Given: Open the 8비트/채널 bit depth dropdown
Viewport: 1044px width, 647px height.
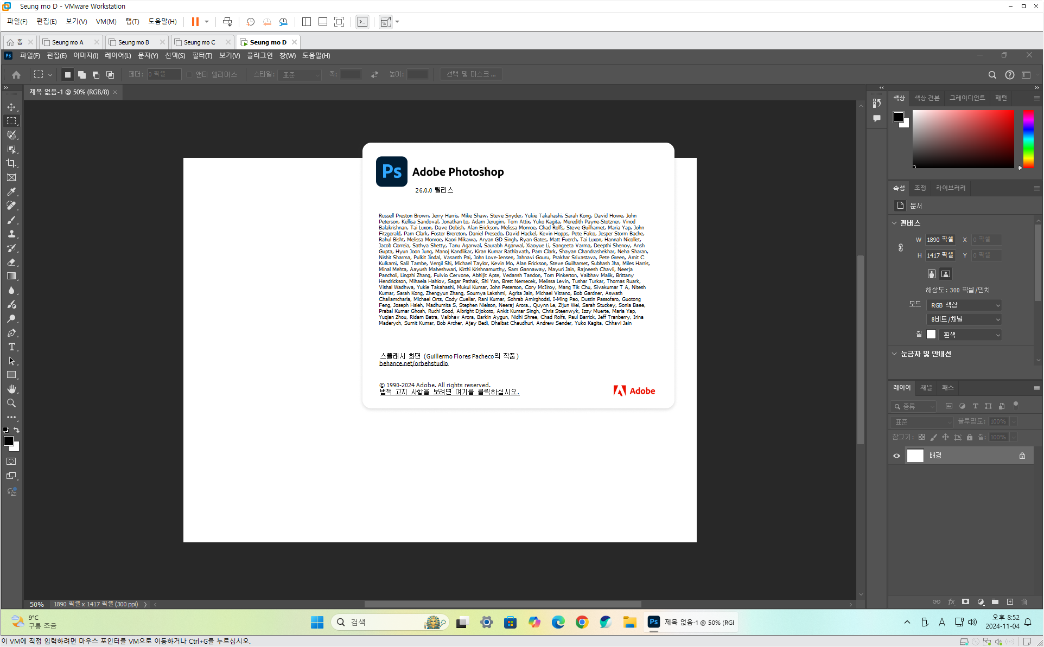Looking at the screenshot, I should pos(964,319).
